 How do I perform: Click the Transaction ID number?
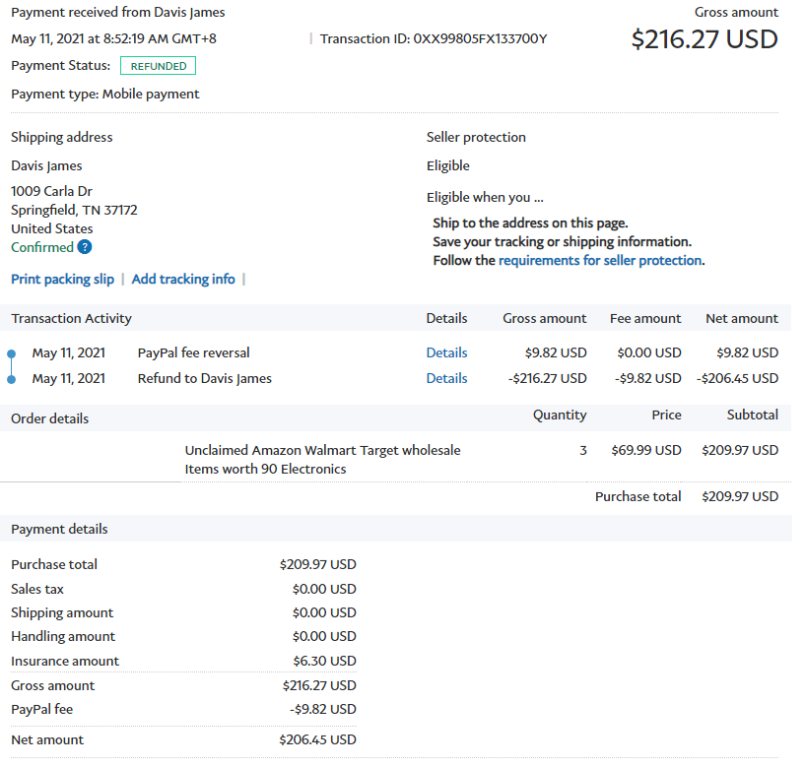point(480,38)
